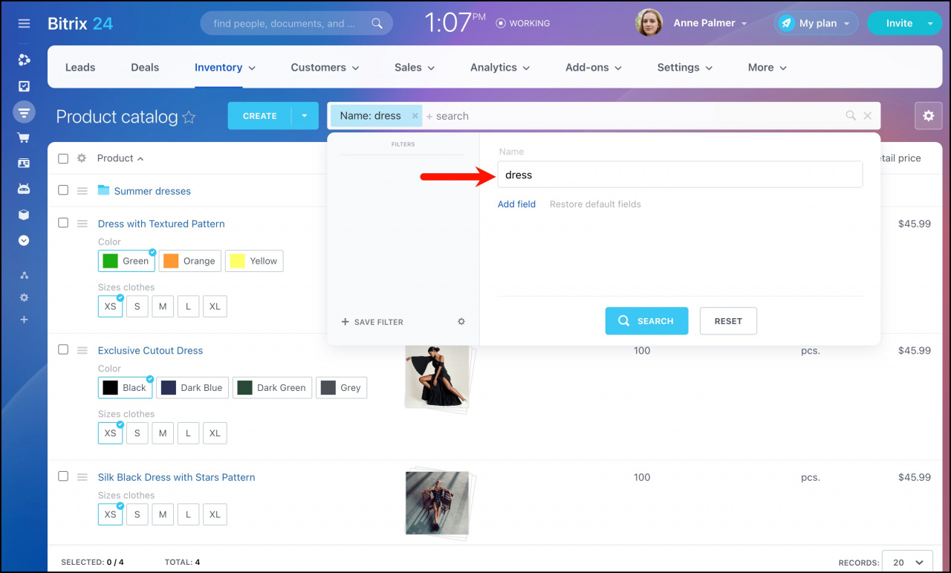Open row menu for Dress with Textured Pattern
The height and width of the screenshot is (573, 951).
click(x=82, y=224)
